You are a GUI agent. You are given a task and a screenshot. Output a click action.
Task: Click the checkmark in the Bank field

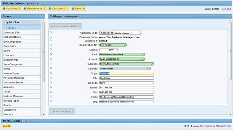coord(143,55)
